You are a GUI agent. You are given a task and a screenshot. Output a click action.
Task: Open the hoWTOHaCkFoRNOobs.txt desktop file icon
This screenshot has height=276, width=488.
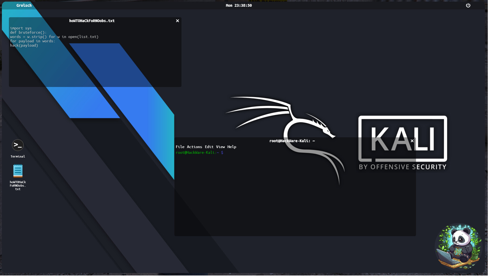pyautogui.click(x=18, y=171)
